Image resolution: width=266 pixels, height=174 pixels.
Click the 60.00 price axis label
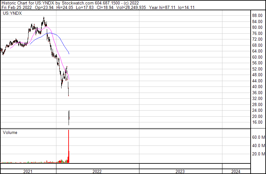tap(257, 57)
